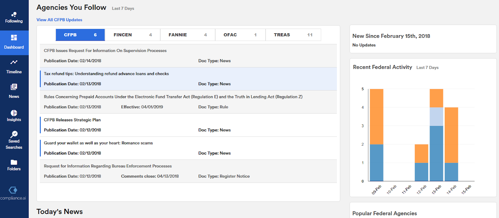Click 'Doc Type: Rule' text
Viewport: 499px width, 218px height.
pyautogui.click(x=213, y=107)
